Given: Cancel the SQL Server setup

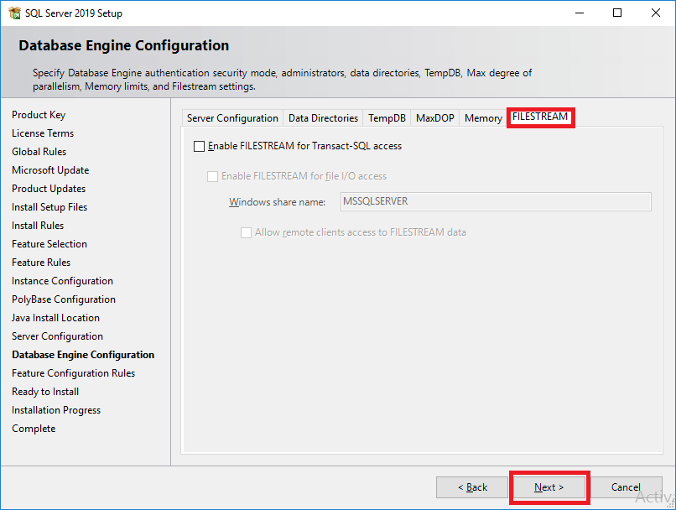Looking at the screenshot, I should [x=626, y=487].
